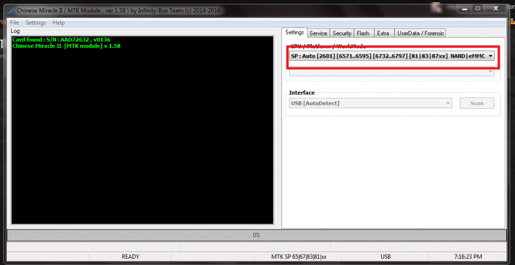Image resolution: width=515 pixels, height=265 pixels.
Task: Expand the empty dropdown below the CPU platform
Action: [391, 72]
